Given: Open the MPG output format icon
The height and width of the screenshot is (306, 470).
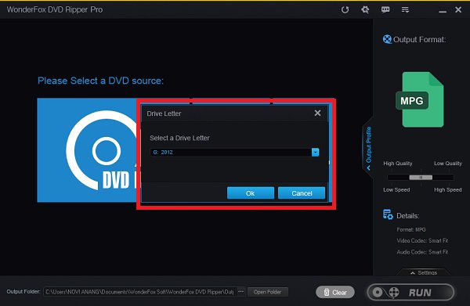Looking at the screenshot, I should [x=420, y=99].
